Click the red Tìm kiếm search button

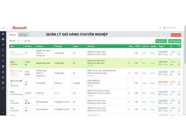click(176, 35)
